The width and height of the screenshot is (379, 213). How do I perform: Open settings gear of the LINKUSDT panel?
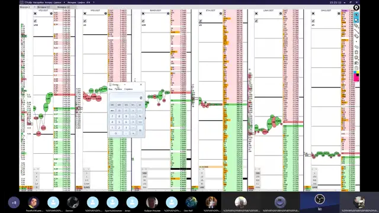pyautogui.click(x=280, y=14)
